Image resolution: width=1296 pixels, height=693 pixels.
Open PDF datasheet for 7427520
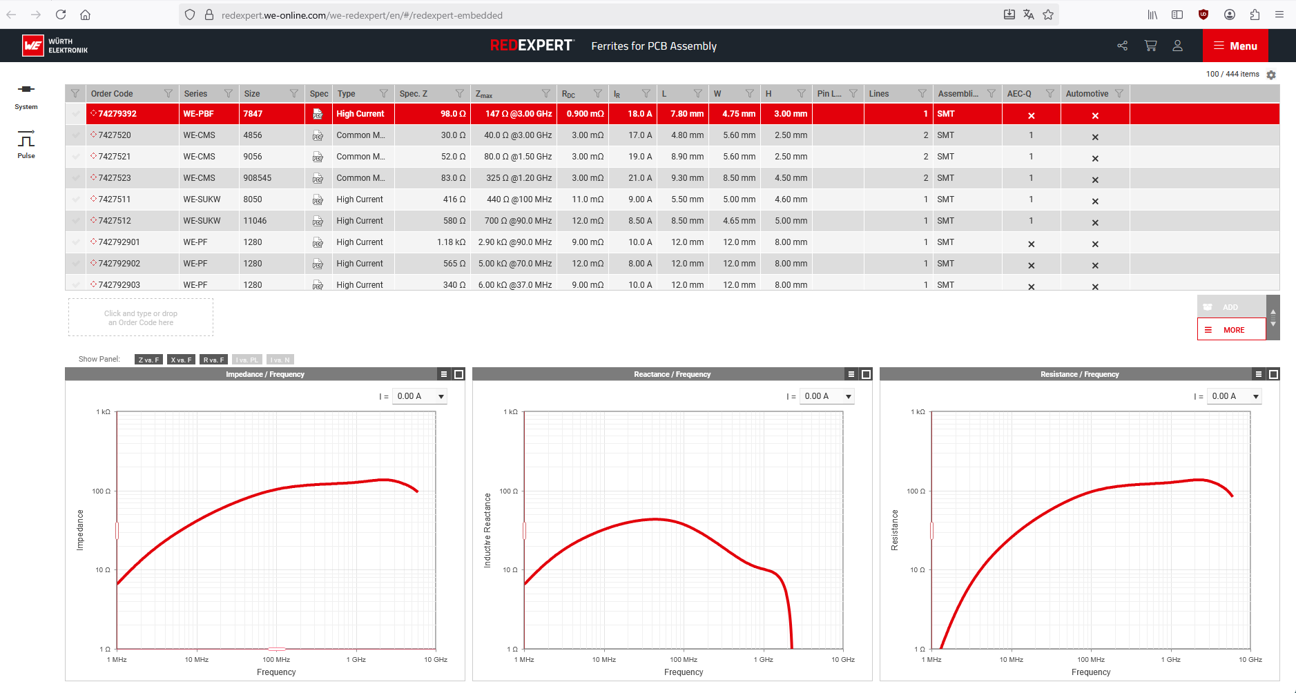[x=318, y=136]
